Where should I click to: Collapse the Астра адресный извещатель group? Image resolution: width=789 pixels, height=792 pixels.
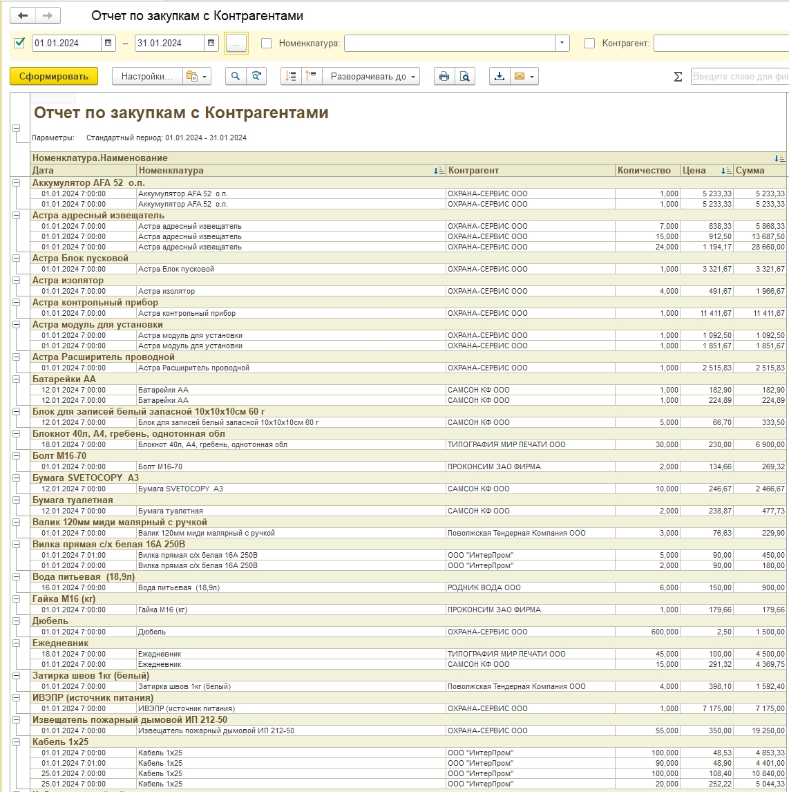(x=16, y=215)
